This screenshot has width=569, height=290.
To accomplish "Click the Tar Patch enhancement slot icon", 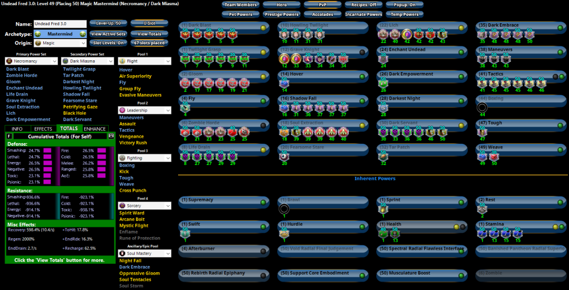I will (383, 156).
